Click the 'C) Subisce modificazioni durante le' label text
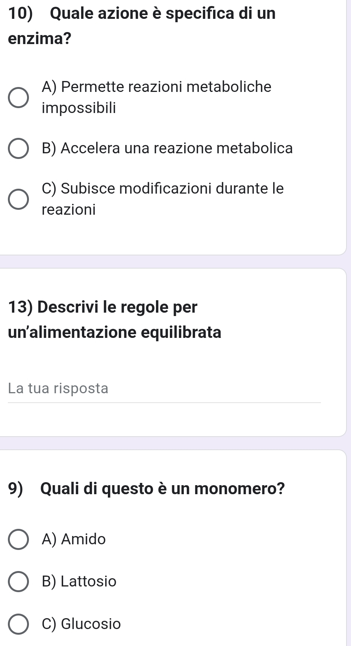This screenshot has height=646, width=351. 163,188
